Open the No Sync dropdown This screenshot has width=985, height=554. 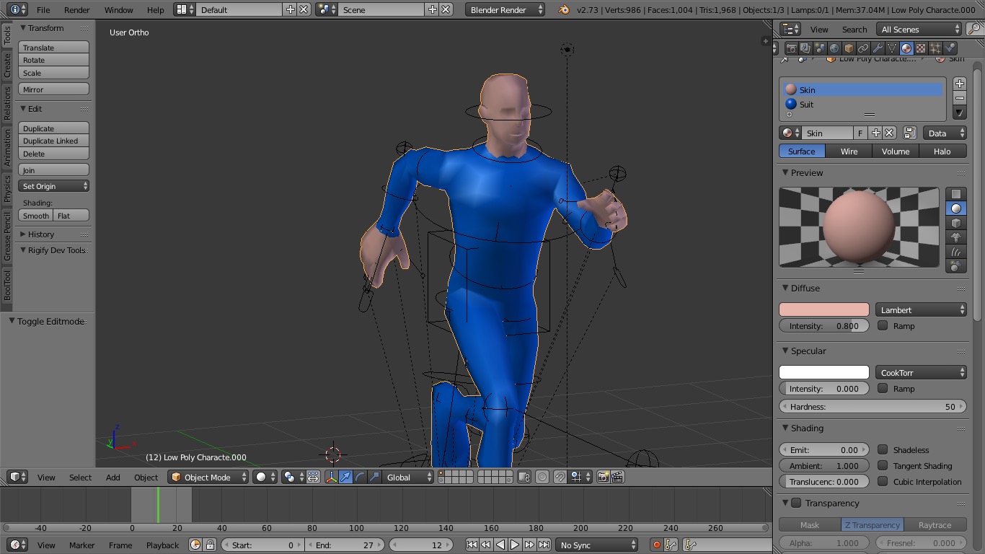pyautogui.click(x=598, y=545)
